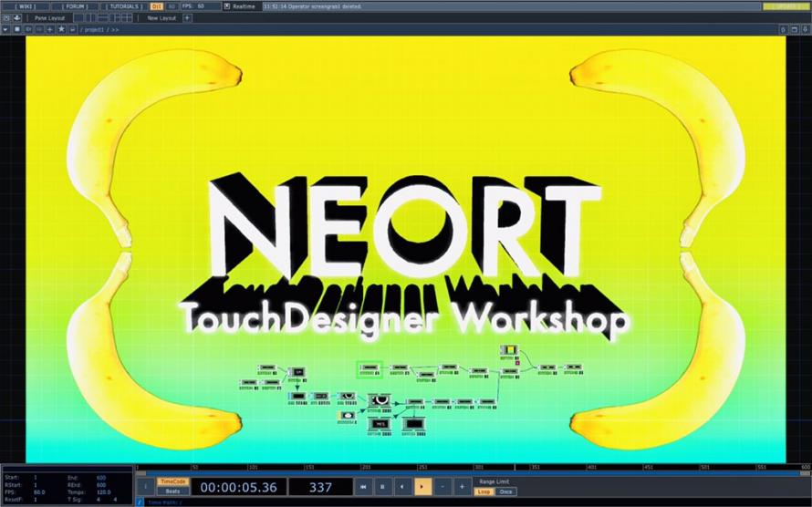Click the Pane Layout label
The width and height of the screenshot is (812, 507).
click(x=49, y=18)
